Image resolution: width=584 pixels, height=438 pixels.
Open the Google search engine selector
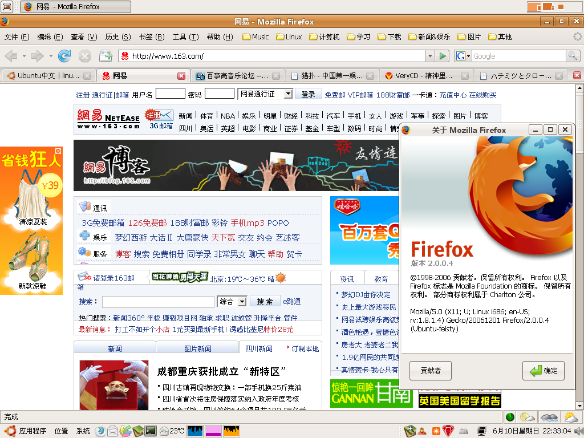(463, 56)
